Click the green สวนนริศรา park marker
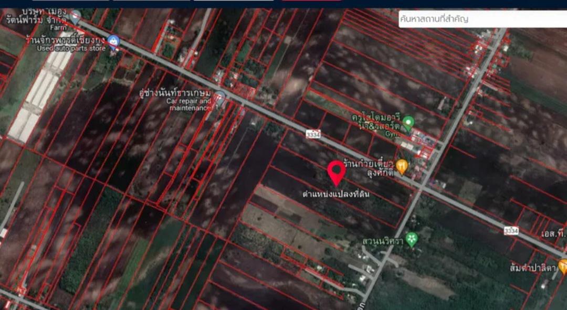 click(412, 240)
